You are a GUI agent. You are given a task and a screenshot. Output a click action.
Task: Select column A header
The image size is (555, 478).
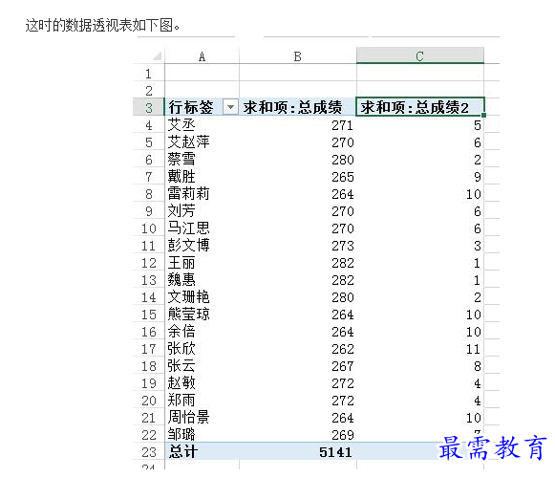202,56
